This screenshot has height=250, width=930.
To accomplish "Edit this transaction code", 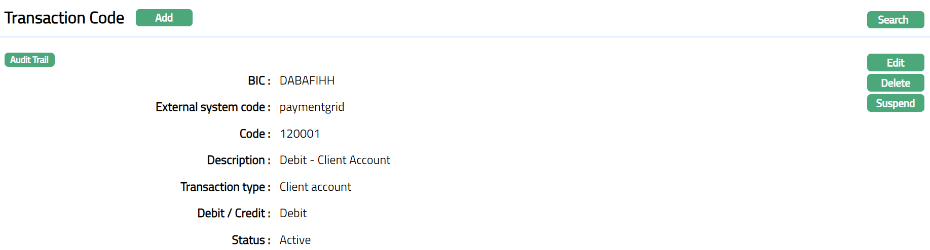I will pos(895,63).
